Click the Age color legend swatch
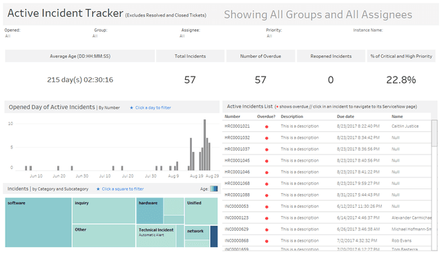The width and height of the screenshot is (442, 254). (214, 188)
